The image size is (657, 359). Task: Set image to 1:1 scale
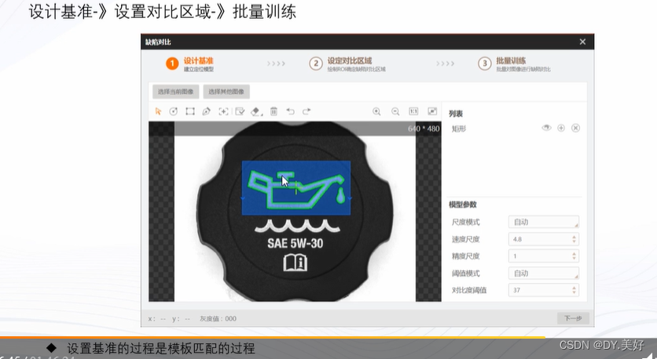pyautogui.click(x=413, y=111)
